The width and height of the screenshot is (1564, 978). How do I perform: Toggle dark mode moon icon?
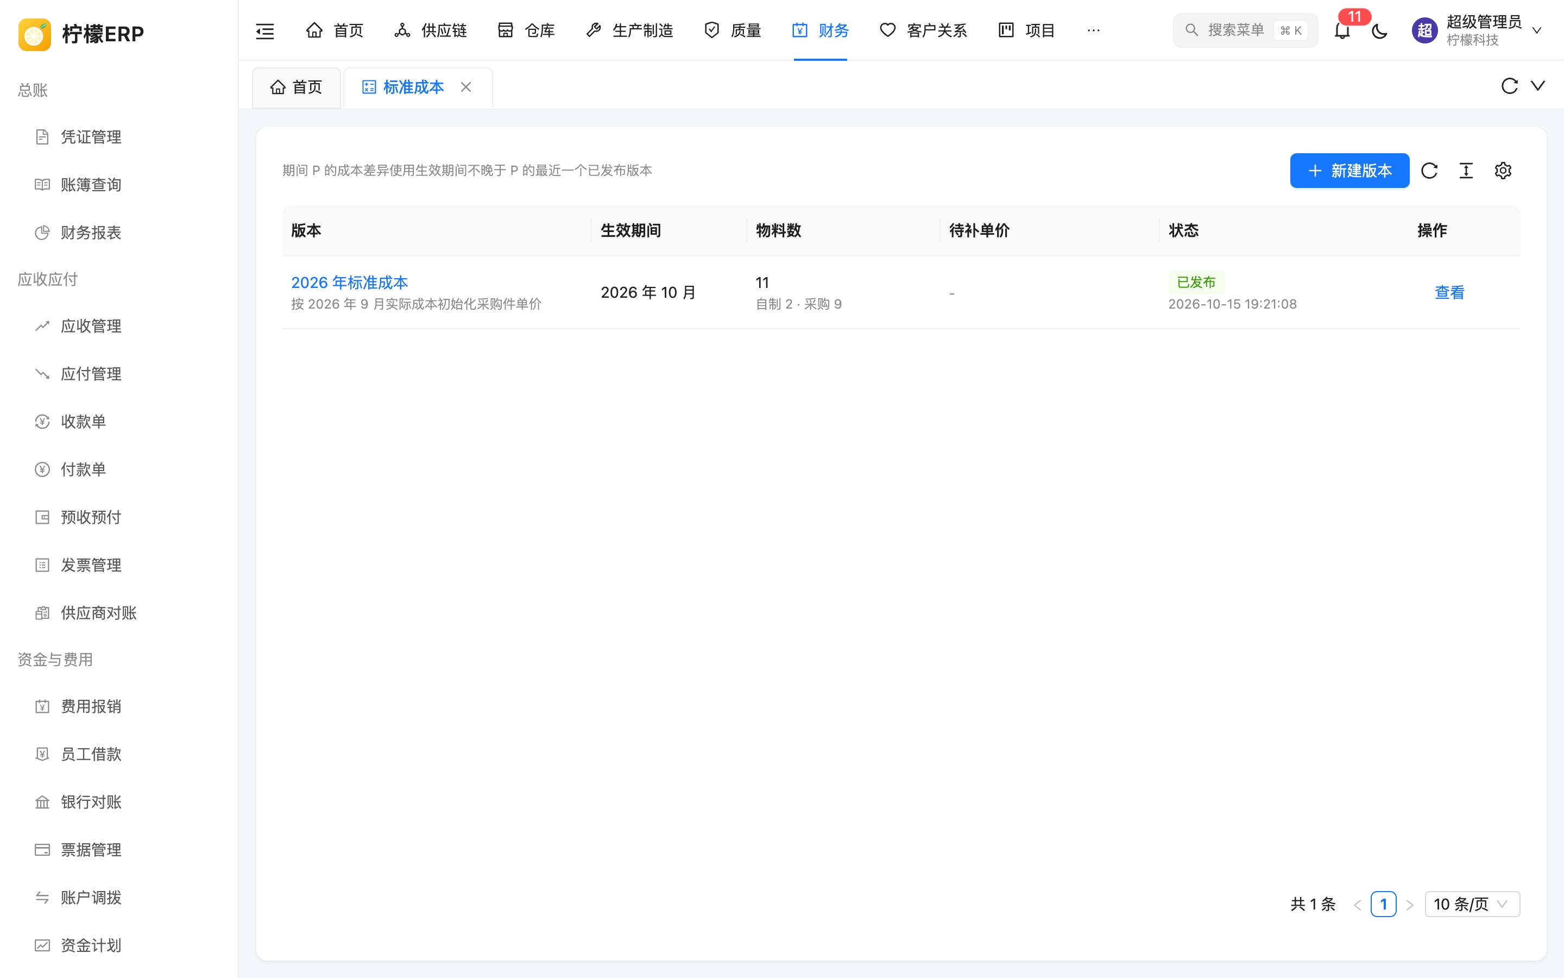(x=1379, y=30)
